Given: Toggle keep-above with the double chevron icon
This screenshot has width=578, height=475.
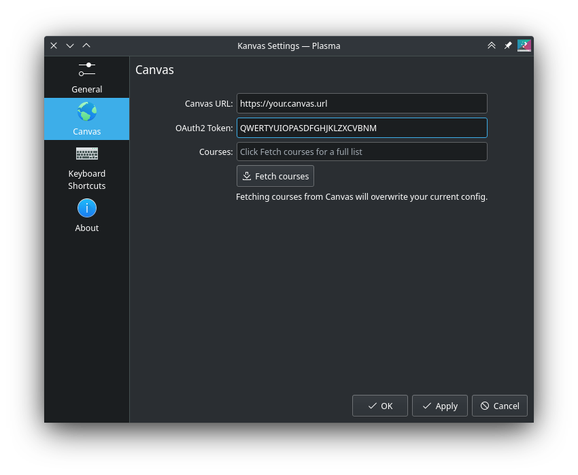Looking at the screenshot, I should coord(492,46).
